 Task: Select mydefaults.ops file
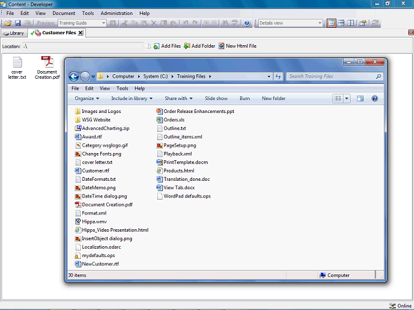(95, 256)
